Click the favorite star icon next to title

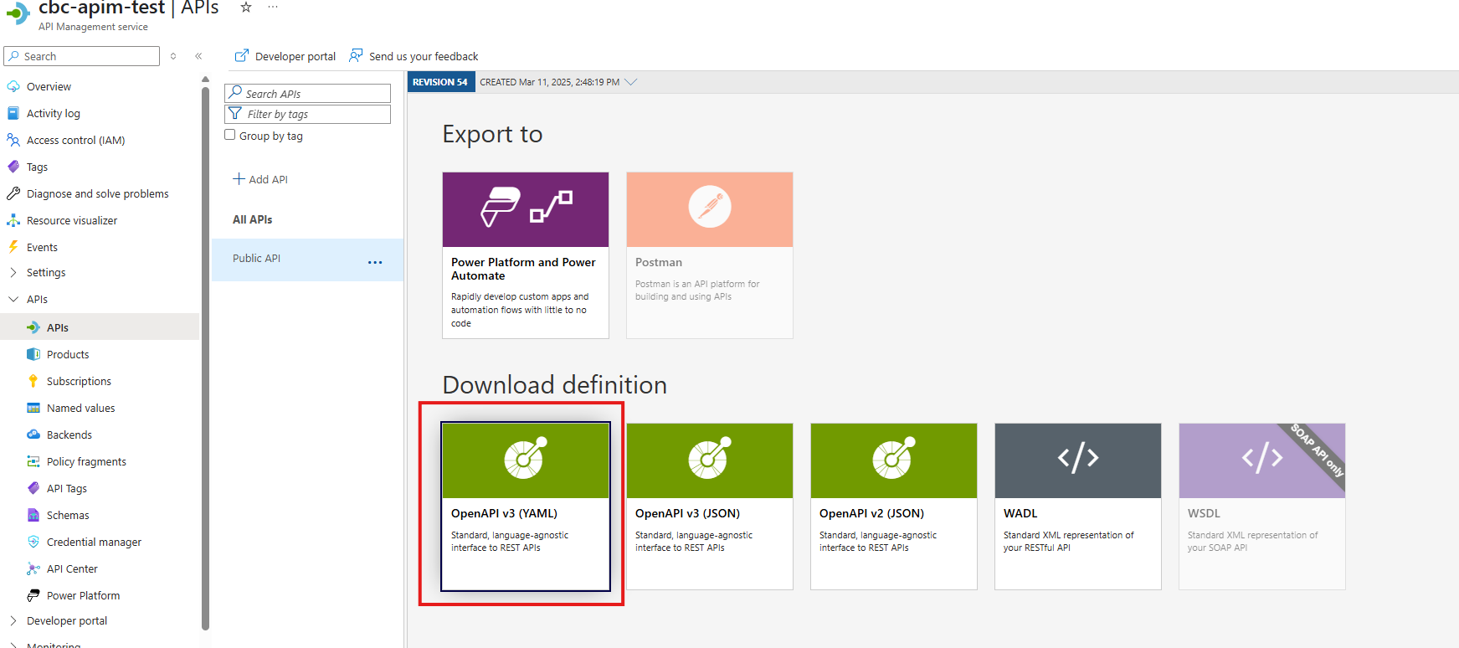[246, 8]
